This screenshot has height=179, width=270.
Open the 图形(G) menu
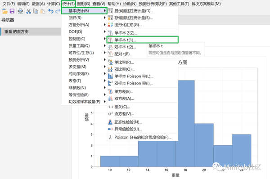click(84, 4)
